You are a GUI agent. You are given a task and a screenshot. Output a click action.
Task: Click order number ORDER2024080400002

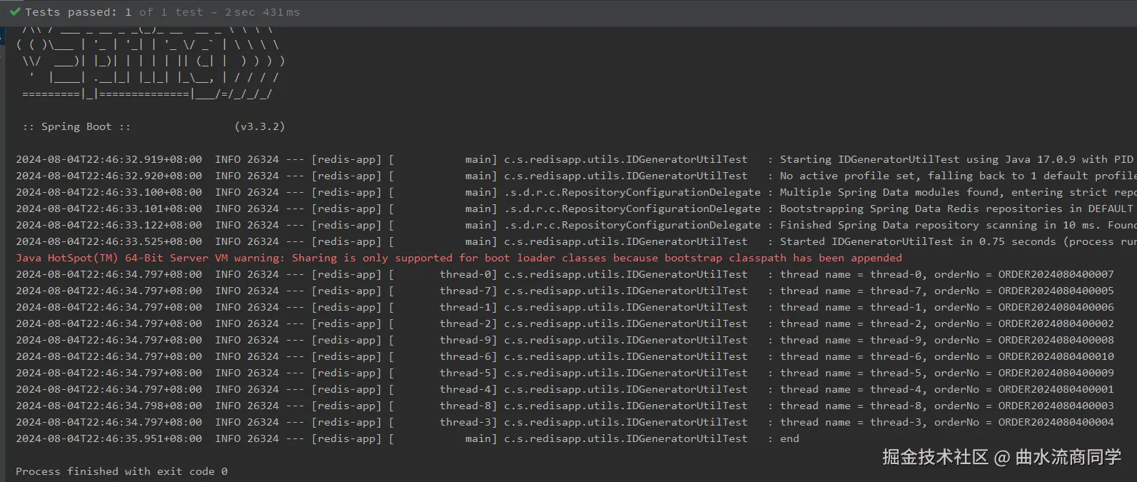pos(1056,323)
